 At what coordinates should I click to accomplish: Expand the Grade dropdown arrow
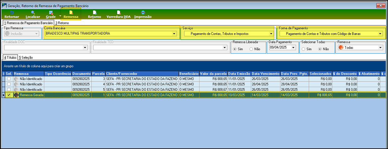[59, 15]
